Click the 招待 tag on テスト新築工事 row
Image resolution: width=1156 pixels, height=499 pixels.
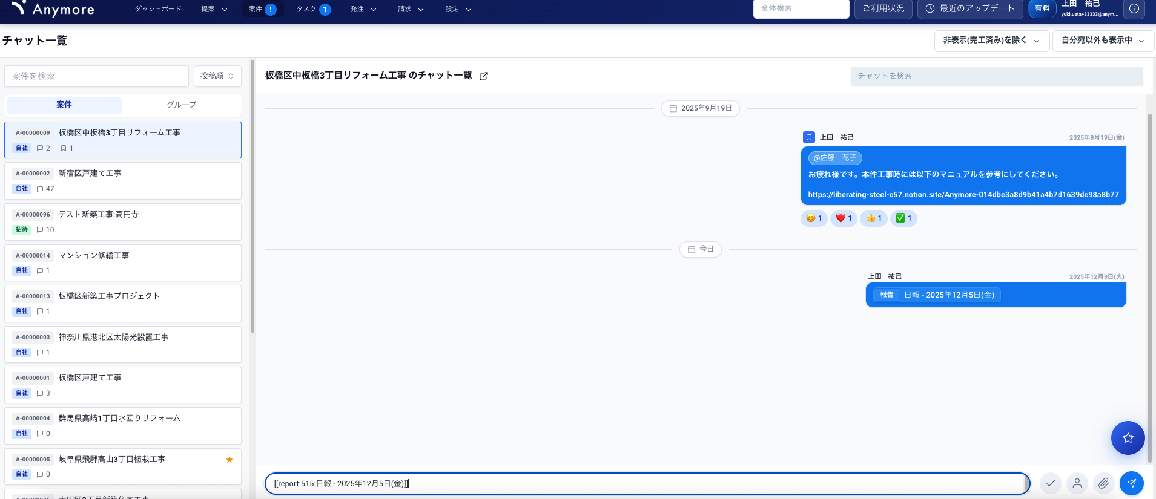click(22, 230)
